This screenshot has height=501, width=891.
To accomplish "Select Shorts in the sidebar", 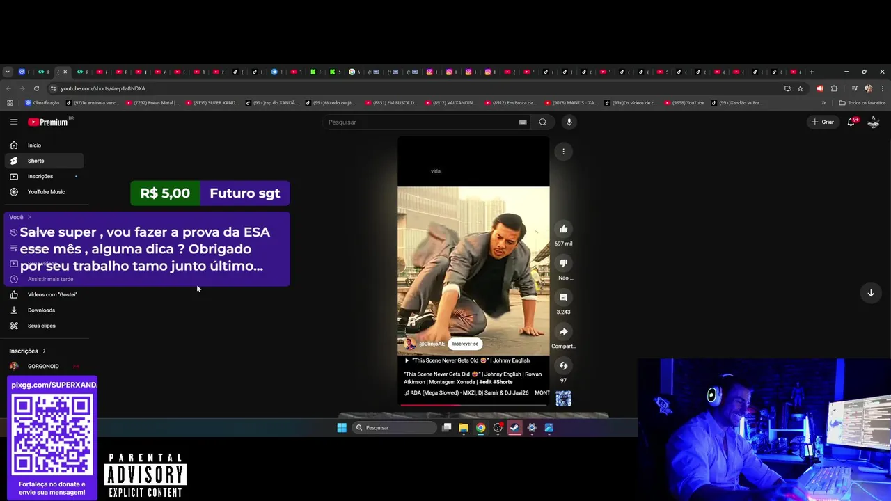I will click(x=45, y=161).
